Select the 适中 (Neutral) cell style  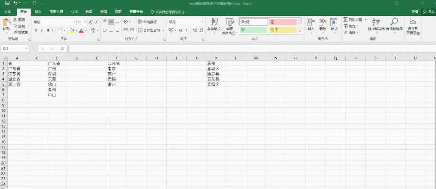pos(283,30)
